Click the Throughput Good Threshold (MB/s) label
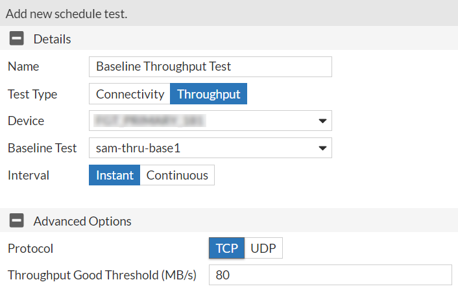The image size is (458, 293). [102, 275]
